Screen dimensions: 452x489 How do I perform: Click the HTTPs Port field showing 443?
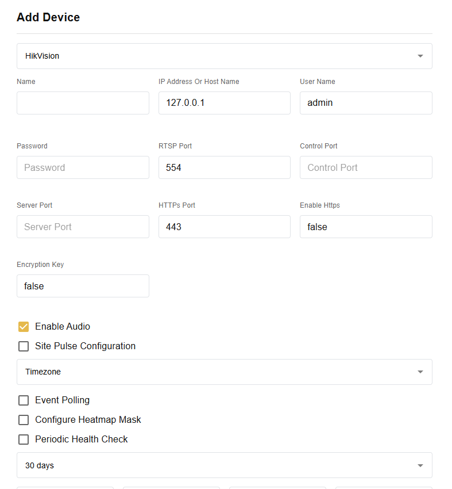224,227
